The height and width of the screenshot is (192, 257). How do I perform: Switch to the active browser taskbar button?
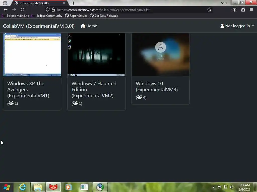pyautogui.click(x=100, y=187)
